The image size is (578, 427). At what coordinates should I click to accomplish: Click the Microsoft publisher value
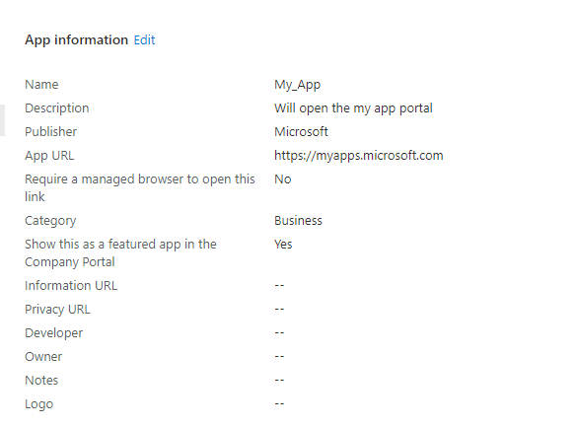click(301, 131)
